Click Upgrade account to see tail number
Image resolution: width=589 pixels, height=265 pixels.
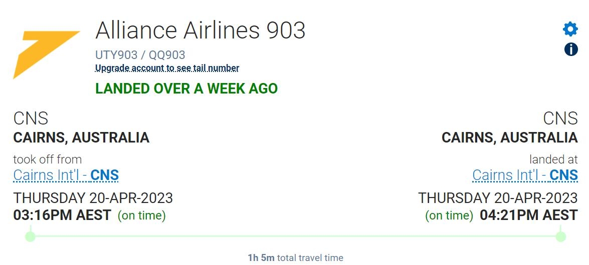tap(167, 68)
